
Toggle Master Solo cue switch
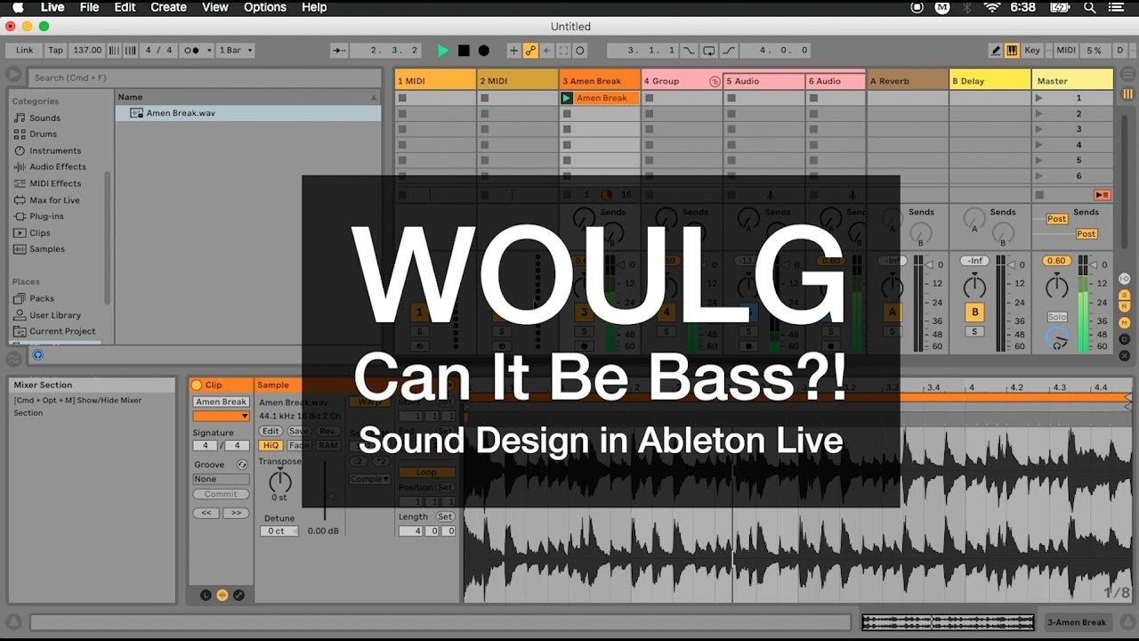click(x=1057, y=317)
